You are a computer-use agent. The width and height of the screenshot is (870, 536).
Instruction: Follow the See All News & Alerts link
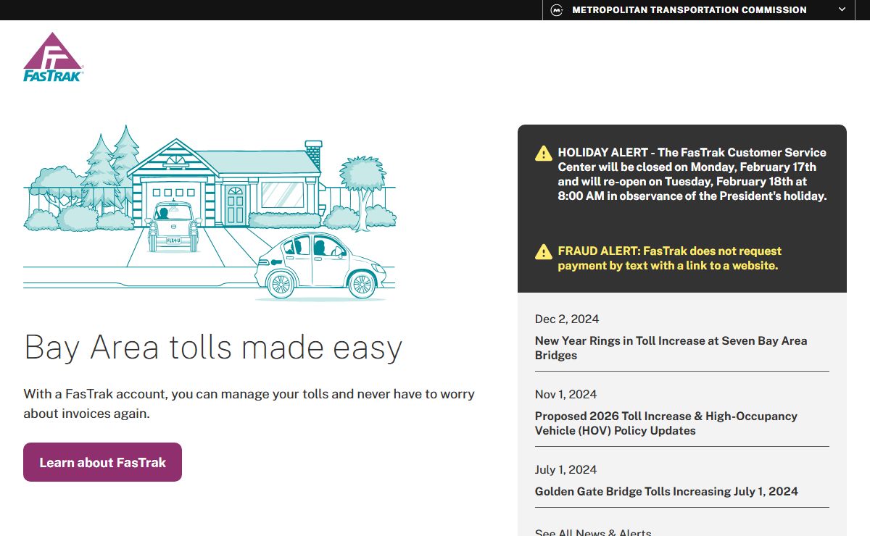click(x=593, y=532)
